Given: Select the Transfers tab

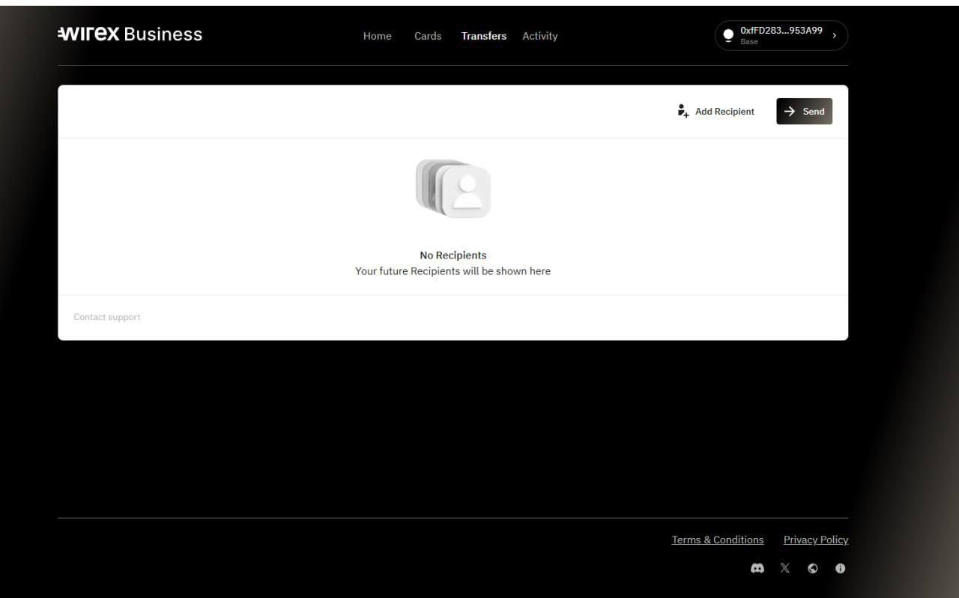Looking at the screenshot, I should coord(484,36).
